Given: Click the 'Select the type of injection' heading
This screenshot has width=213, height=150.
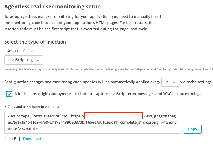Looking at the screenshot, I should click(35, 42).
